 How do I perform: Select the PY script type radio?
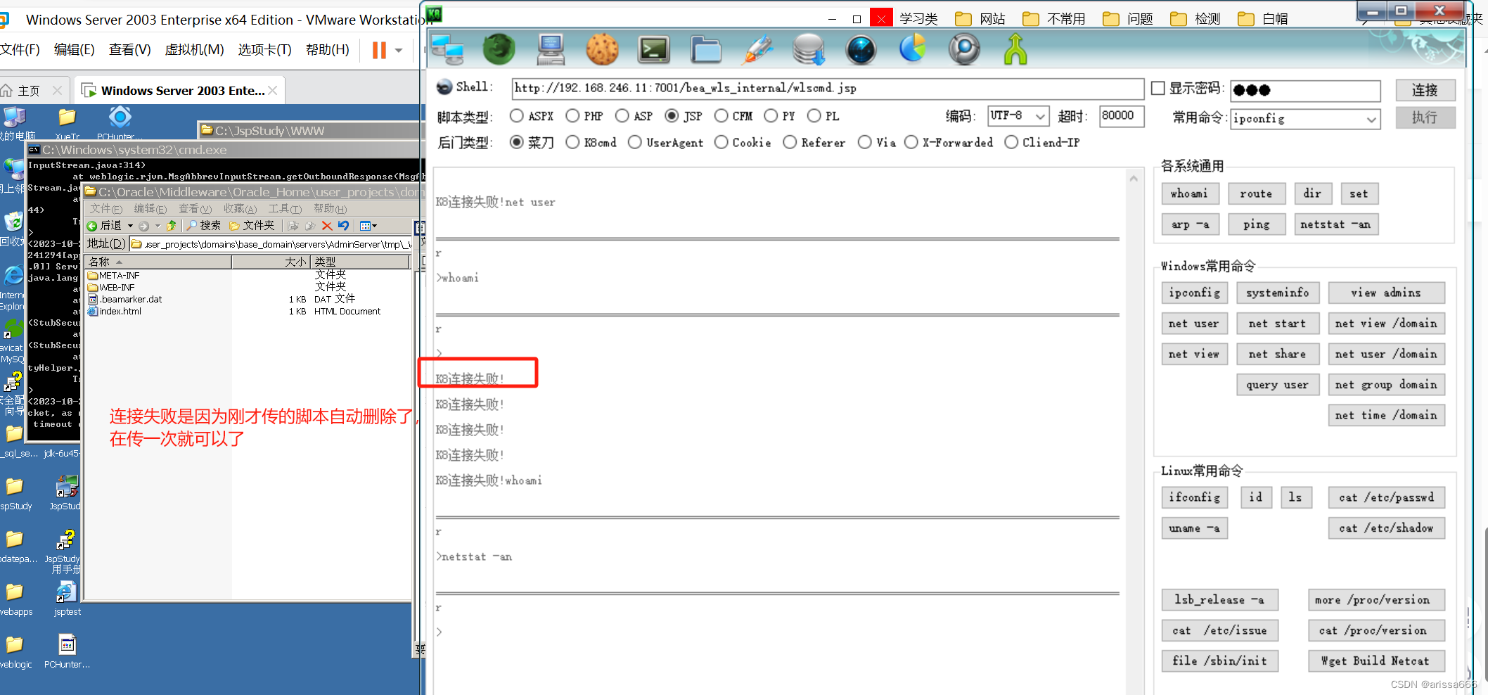(x=771, y=116)
